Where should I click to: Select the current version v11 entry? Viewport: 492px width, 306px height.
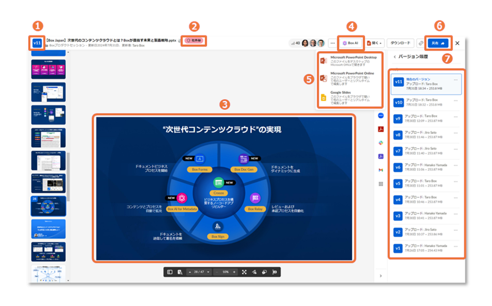tap(427, 84)
